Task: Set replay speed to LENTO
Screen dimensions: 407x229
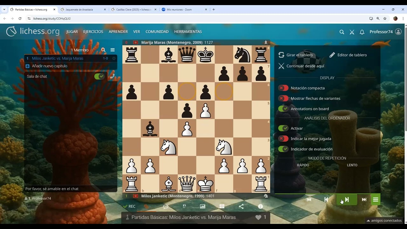Action: click(x=352, y=165)
